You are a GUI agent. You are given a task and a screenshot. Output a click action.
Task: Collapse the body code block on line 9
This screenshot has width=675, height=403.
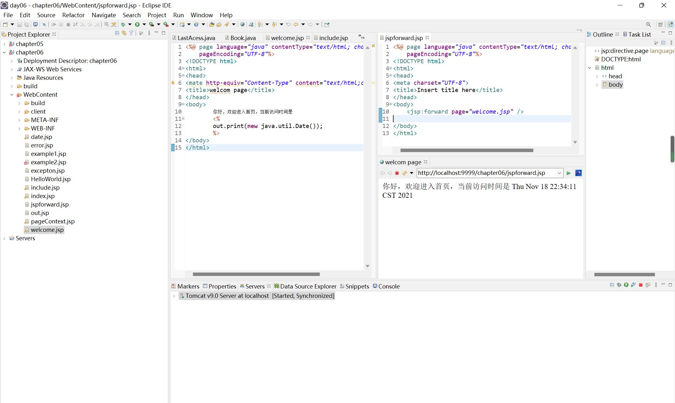[183, 104]
